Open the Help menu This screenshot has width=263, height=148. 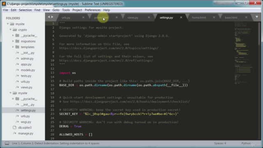pos(106,10)
